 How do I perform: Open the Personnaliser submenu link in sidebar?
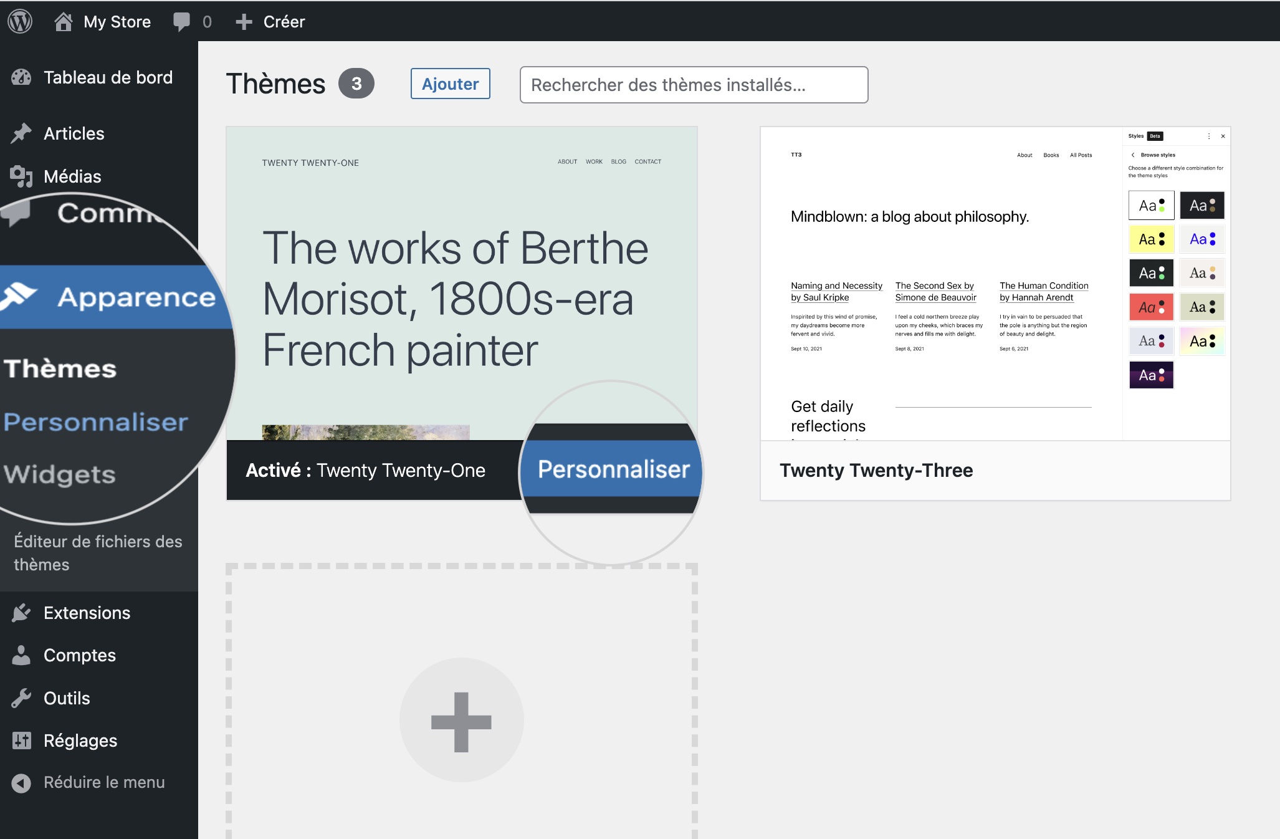tap(95, 422)
